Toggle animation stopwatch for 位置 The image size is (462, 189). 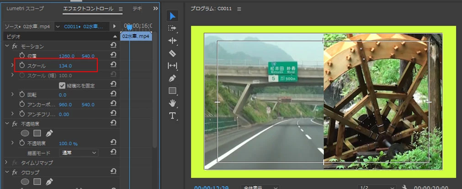click(22, 56)
